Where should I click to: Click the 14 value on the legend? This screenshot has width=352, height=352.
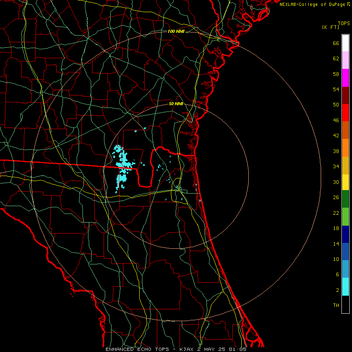[x=336, y=244]
